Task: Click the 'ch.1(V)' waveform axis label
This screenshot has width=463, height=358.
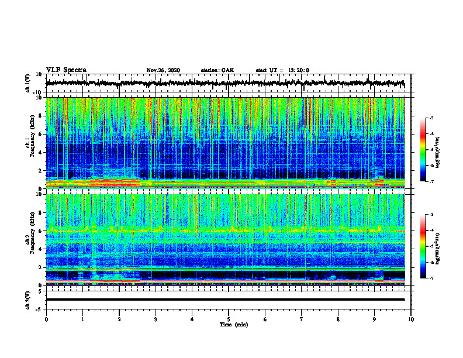Action: (27, 83)
